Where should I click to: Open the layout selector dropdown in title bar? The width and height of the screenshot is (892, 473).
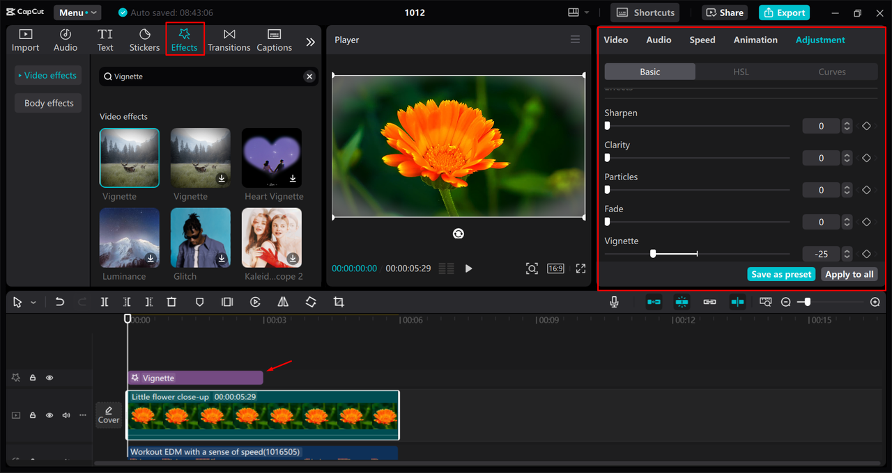[578, 13]
